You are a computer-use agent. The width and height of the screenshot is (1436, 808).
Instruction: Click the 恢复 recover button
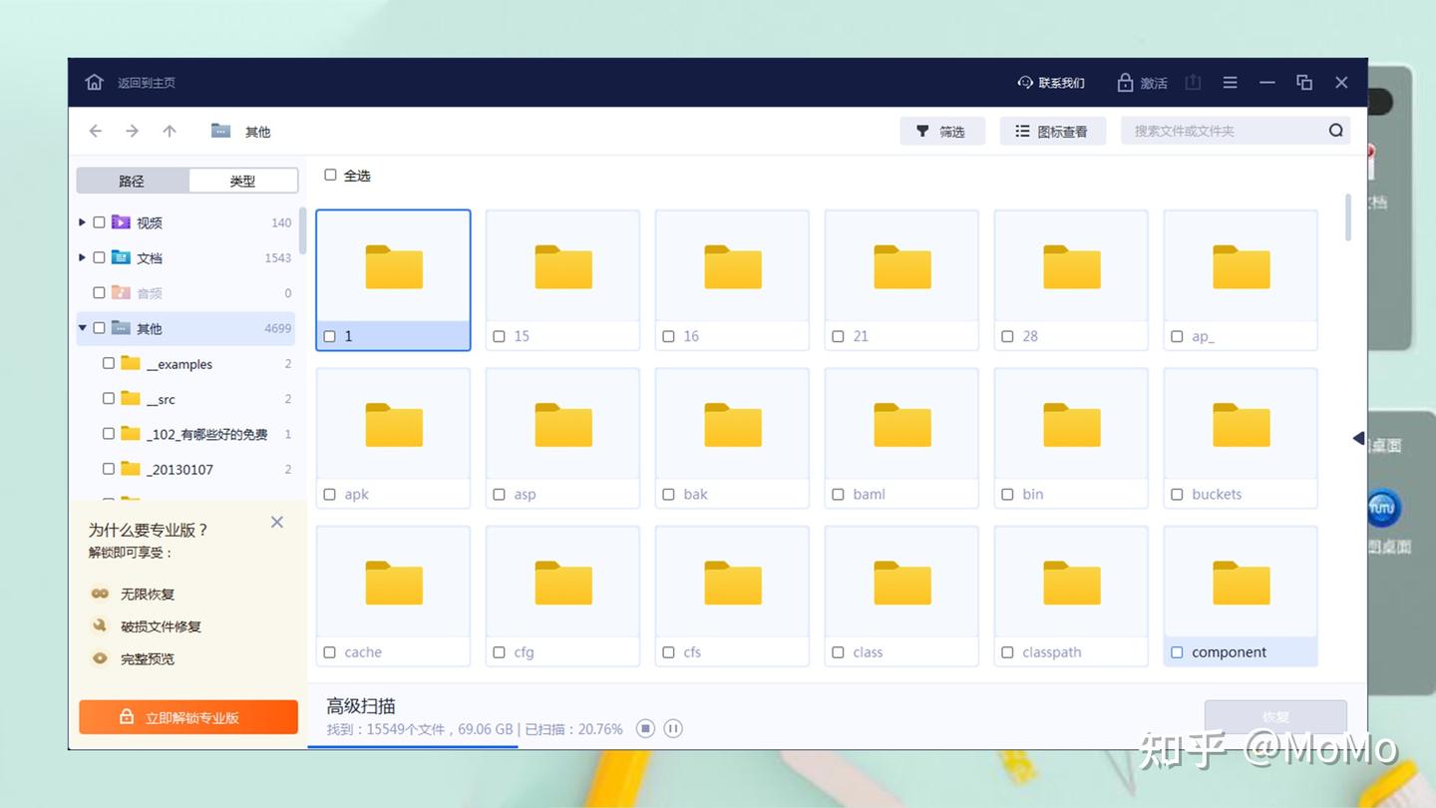1275,717
